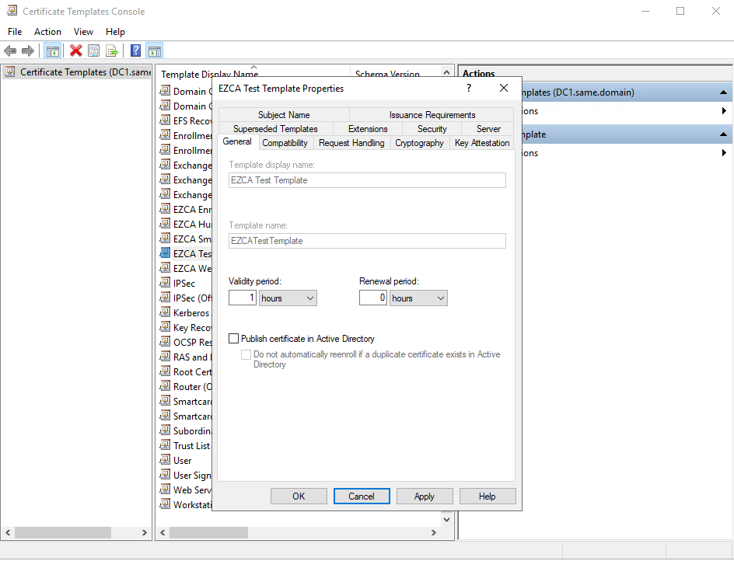This screenshot has height=561, width=734.
Task: Collapse the Actions pane section arrow
Action: pyautogui.click(x=723, y=92)
